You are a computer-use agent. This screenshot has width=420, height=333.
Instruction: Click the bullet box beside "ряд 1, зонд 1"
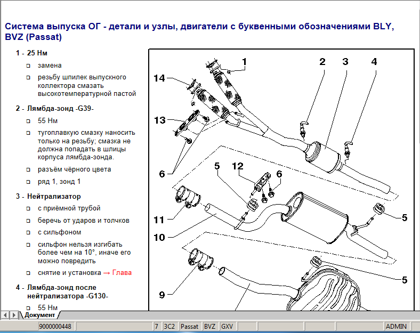click(x=28, y=182)
